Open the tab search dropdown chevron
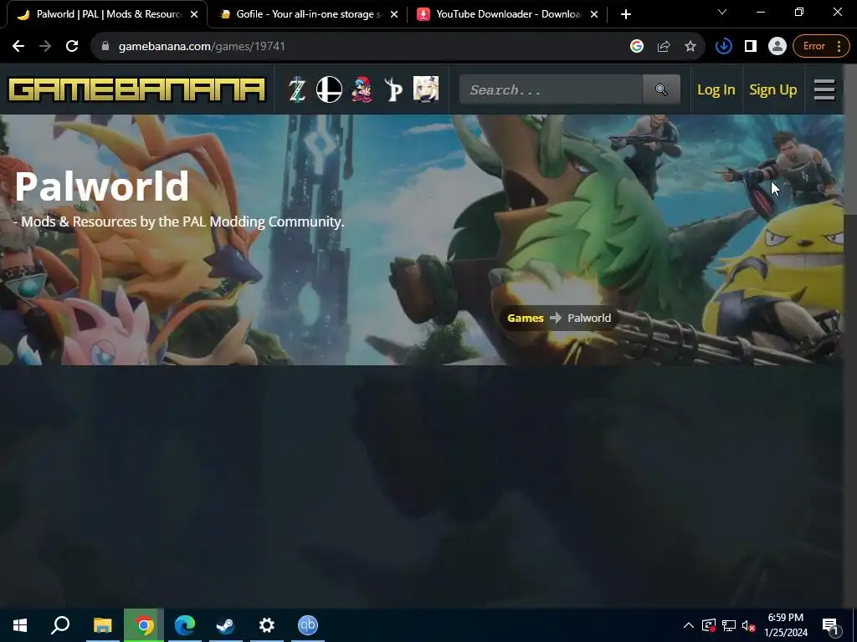 (x=722, y=12)
